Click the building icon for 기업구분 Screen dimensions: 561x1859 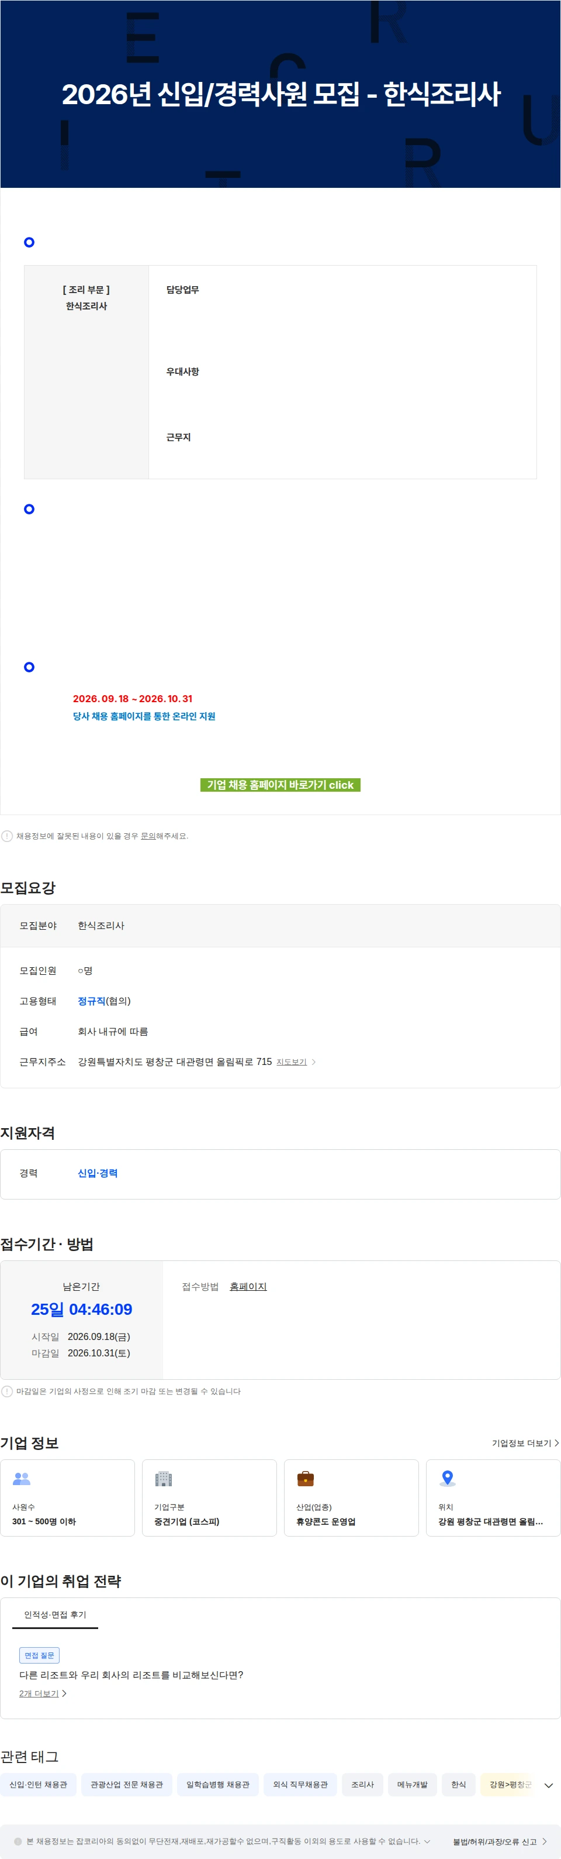[x=164, y=1479]
